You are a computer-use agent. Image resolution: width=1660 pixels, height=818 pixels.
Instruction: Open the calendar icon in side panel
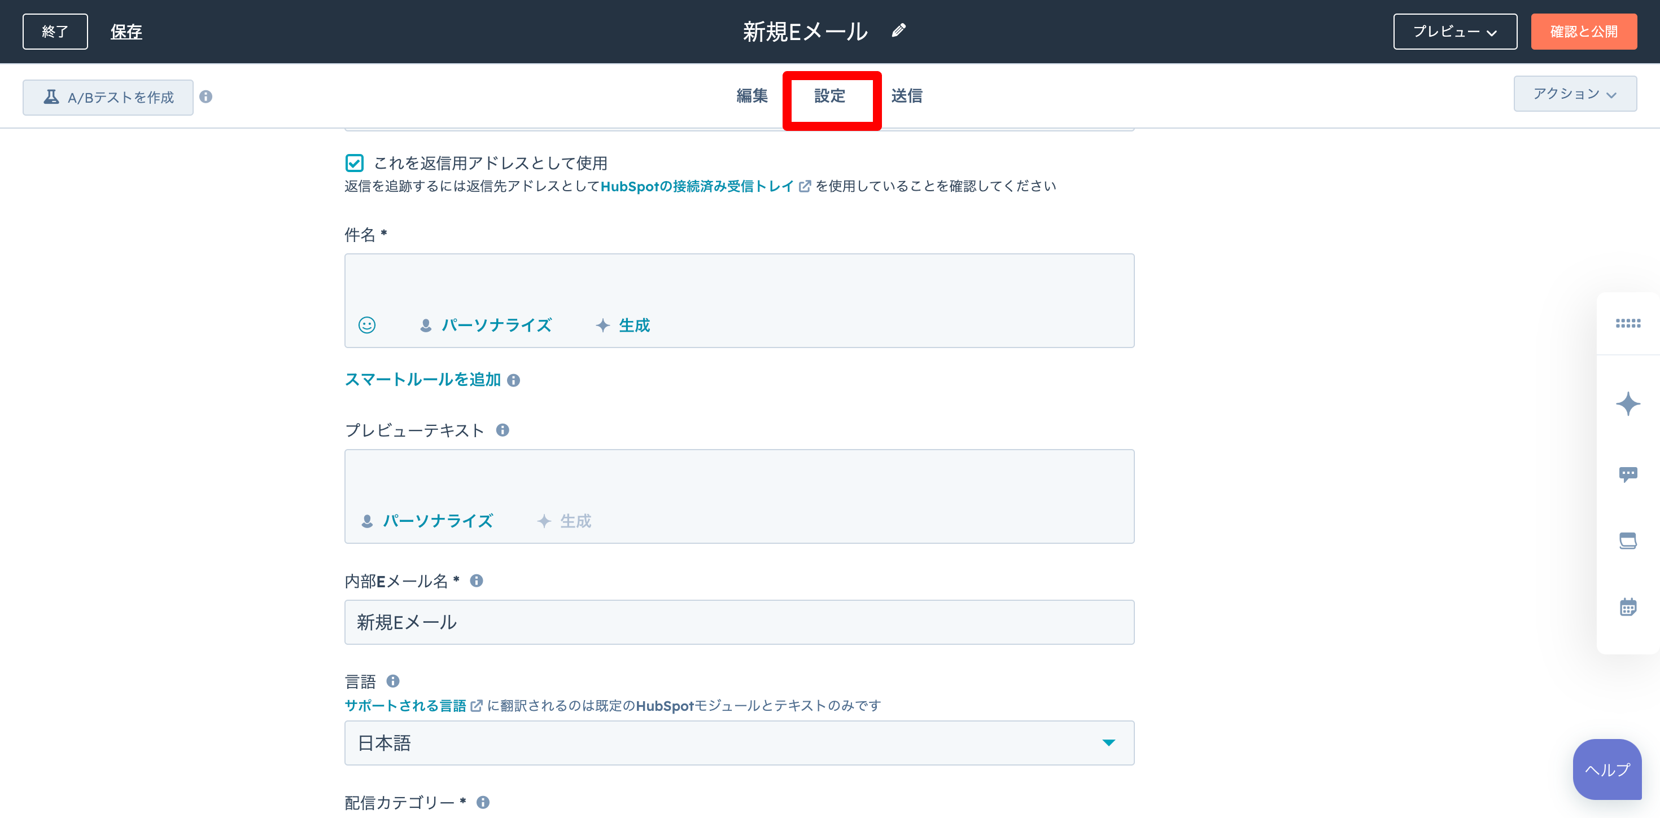pos(1628,607)
